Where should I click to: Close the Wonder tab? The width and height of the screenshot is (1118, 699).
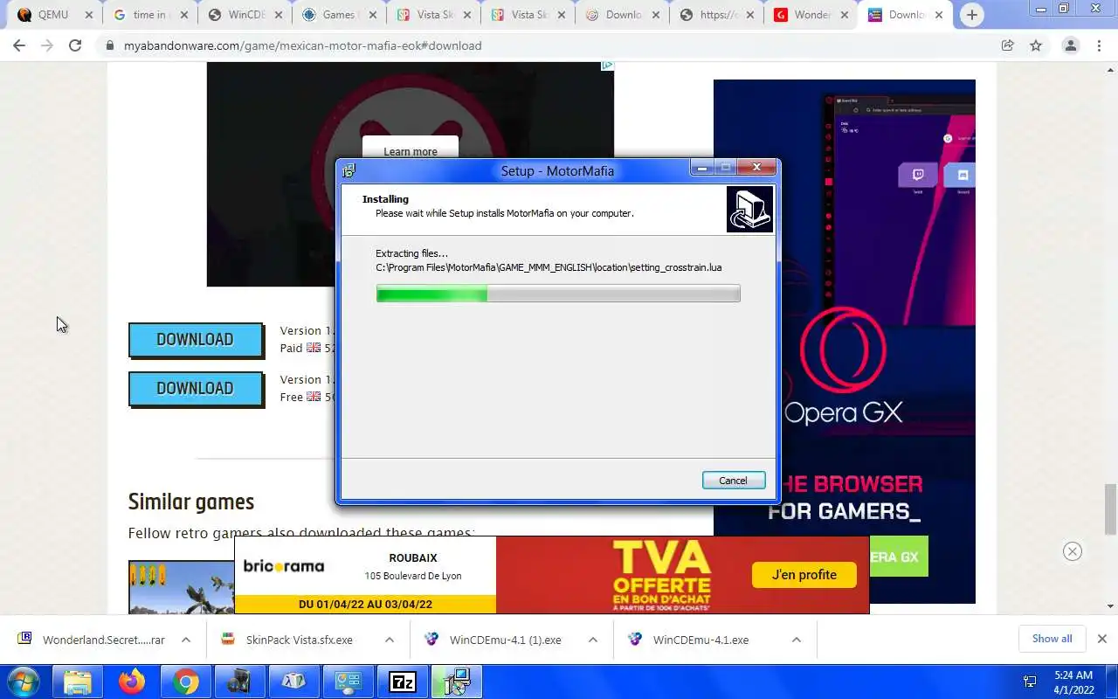(x=845, y=15)
